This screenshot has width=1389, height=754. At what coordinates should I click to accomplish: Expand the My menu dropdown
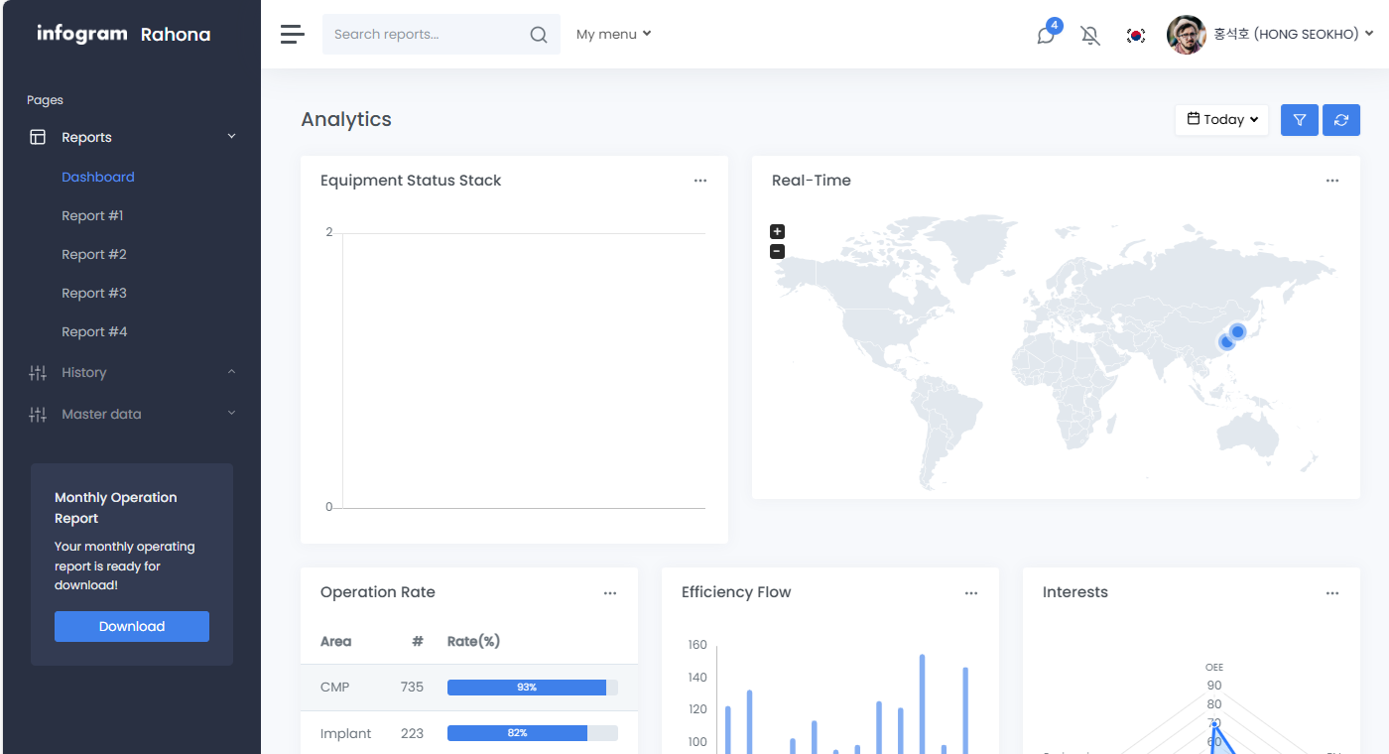click(x=613, y=35)
